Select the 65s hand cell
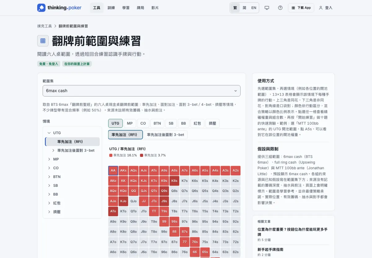 205,252
